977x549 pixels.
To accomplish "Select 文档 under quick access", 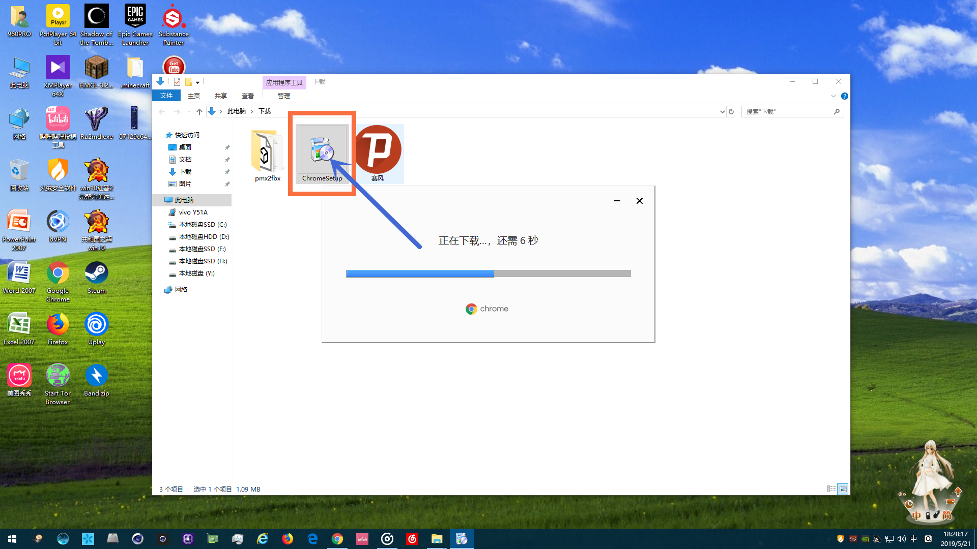I will [x=185, y=160].
